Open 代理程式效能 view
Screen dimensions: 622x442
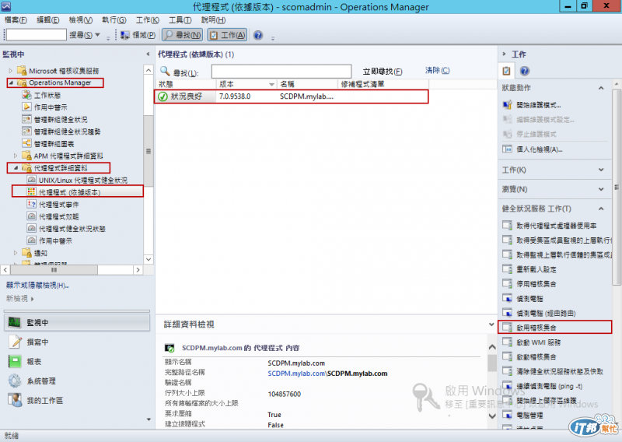point(59,216)
